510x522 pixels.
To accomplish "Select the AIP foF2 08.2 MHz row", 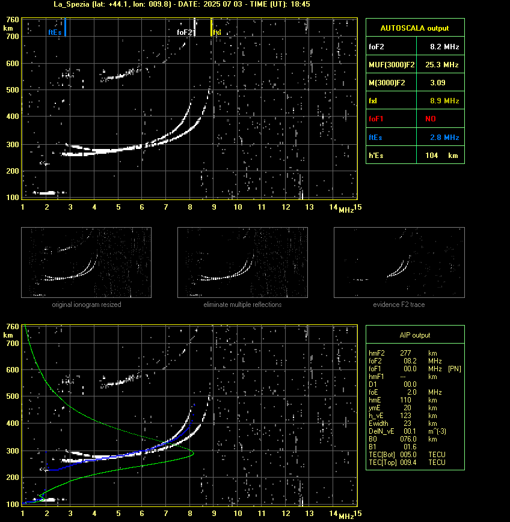I will pos(405,361).
